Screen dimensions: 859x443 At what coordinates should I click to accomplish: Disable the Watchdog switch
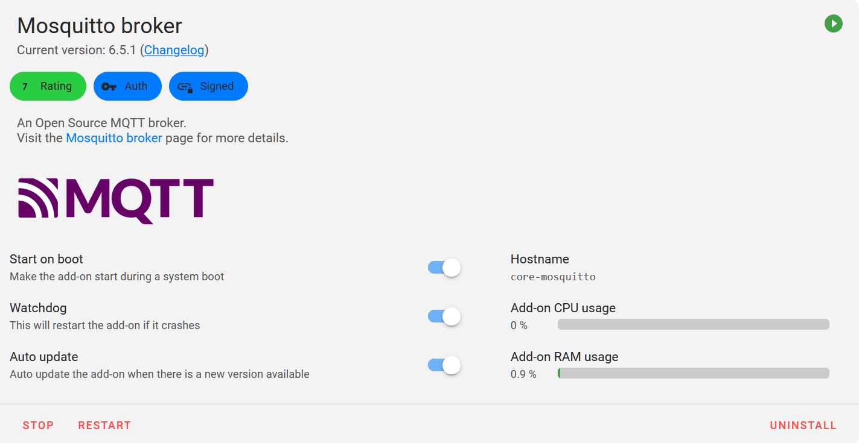click(x=444, y=316)
